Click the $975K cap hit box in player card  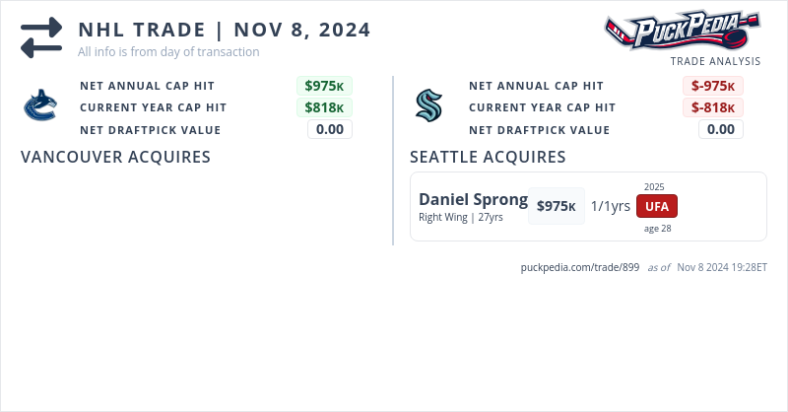pyautogui.click(x=556, y=206)
